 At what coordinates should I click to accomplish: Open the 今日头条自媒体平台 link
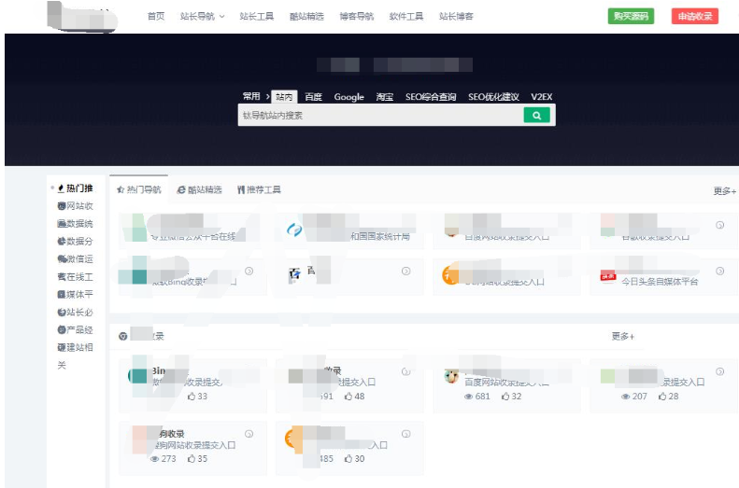(x=660, y=282)
